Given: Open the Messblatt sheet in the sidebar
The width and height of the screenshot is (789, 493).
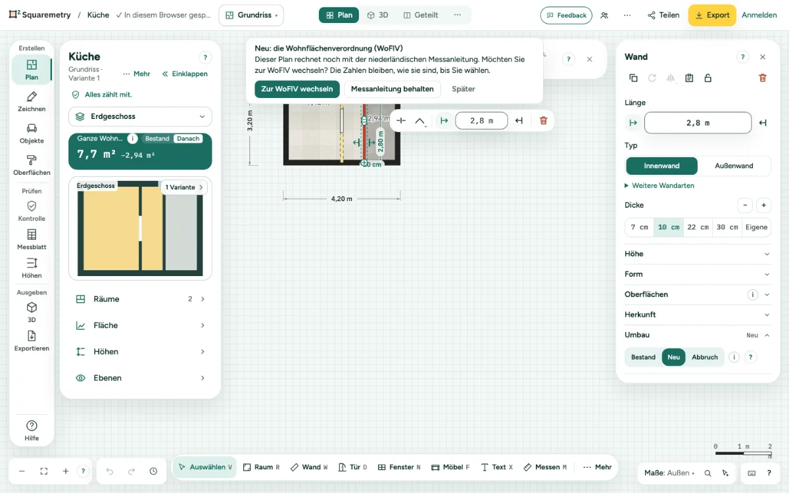Looking at the screenshot, I should [x=32, y=240].
